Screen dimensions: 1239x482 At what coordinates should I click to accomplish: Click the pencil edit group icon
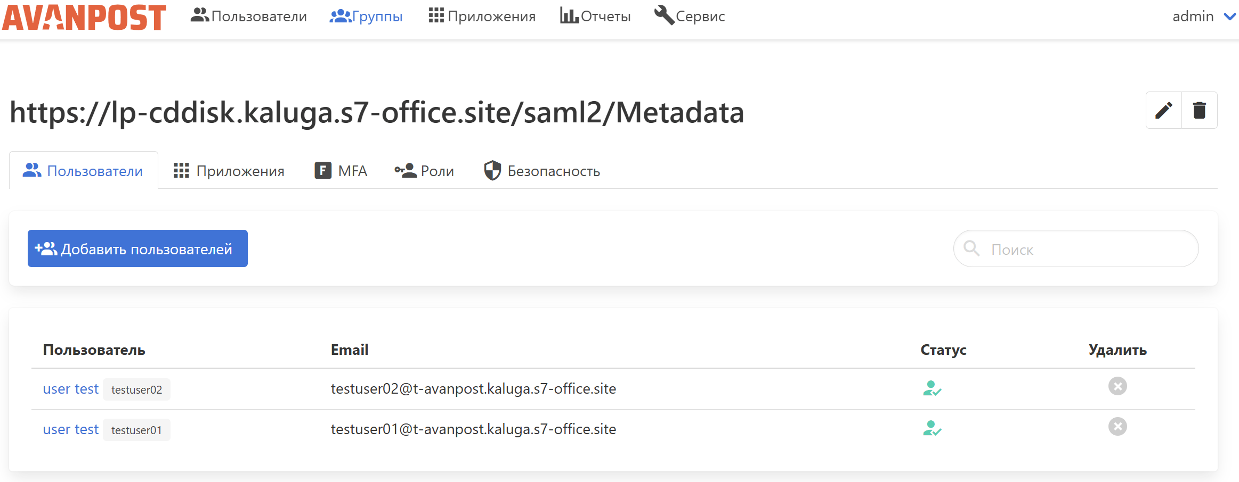point(1164,110)
